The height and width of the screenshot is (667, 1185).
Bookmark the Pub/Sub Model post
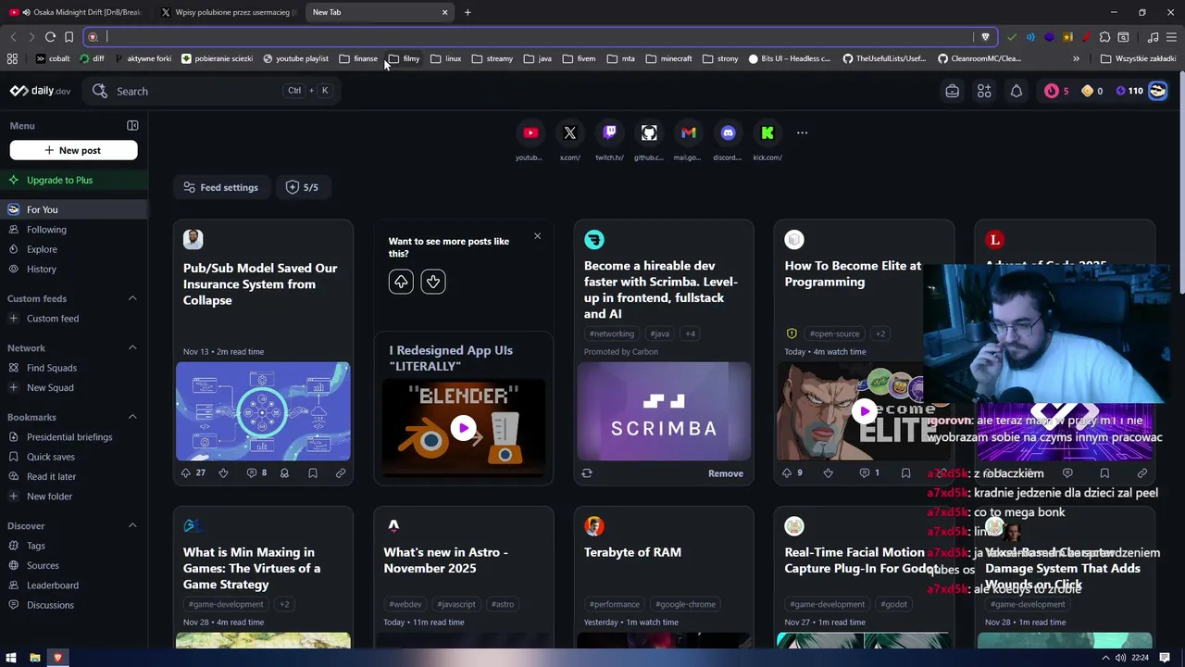pyautogui.click(x=313, y=472)
